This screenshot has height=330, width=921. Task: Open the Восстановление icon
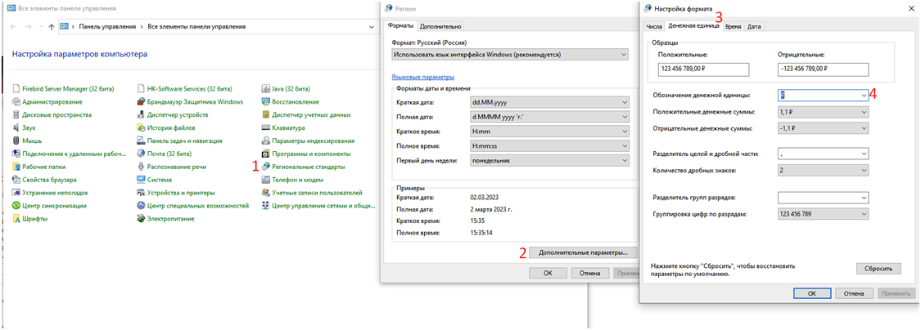pos(266,102)
